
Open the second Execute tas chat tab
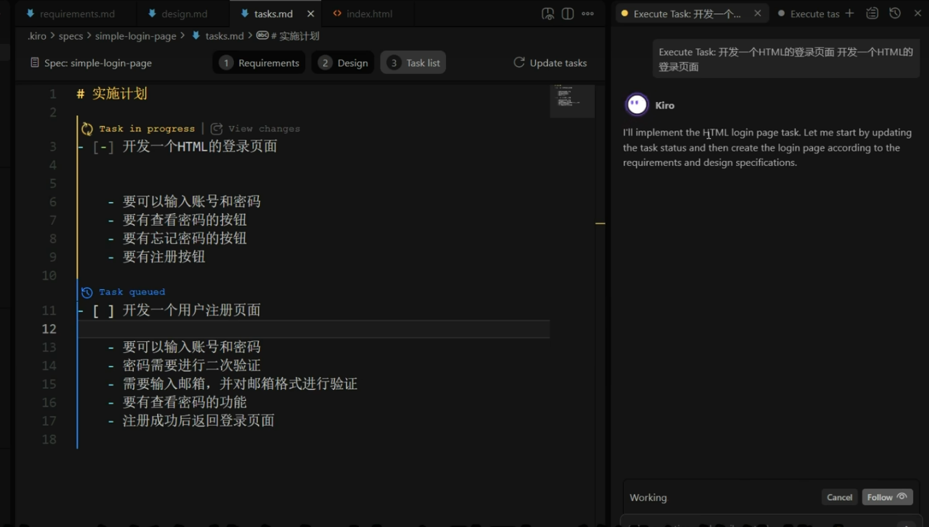(x=808, y=14)
